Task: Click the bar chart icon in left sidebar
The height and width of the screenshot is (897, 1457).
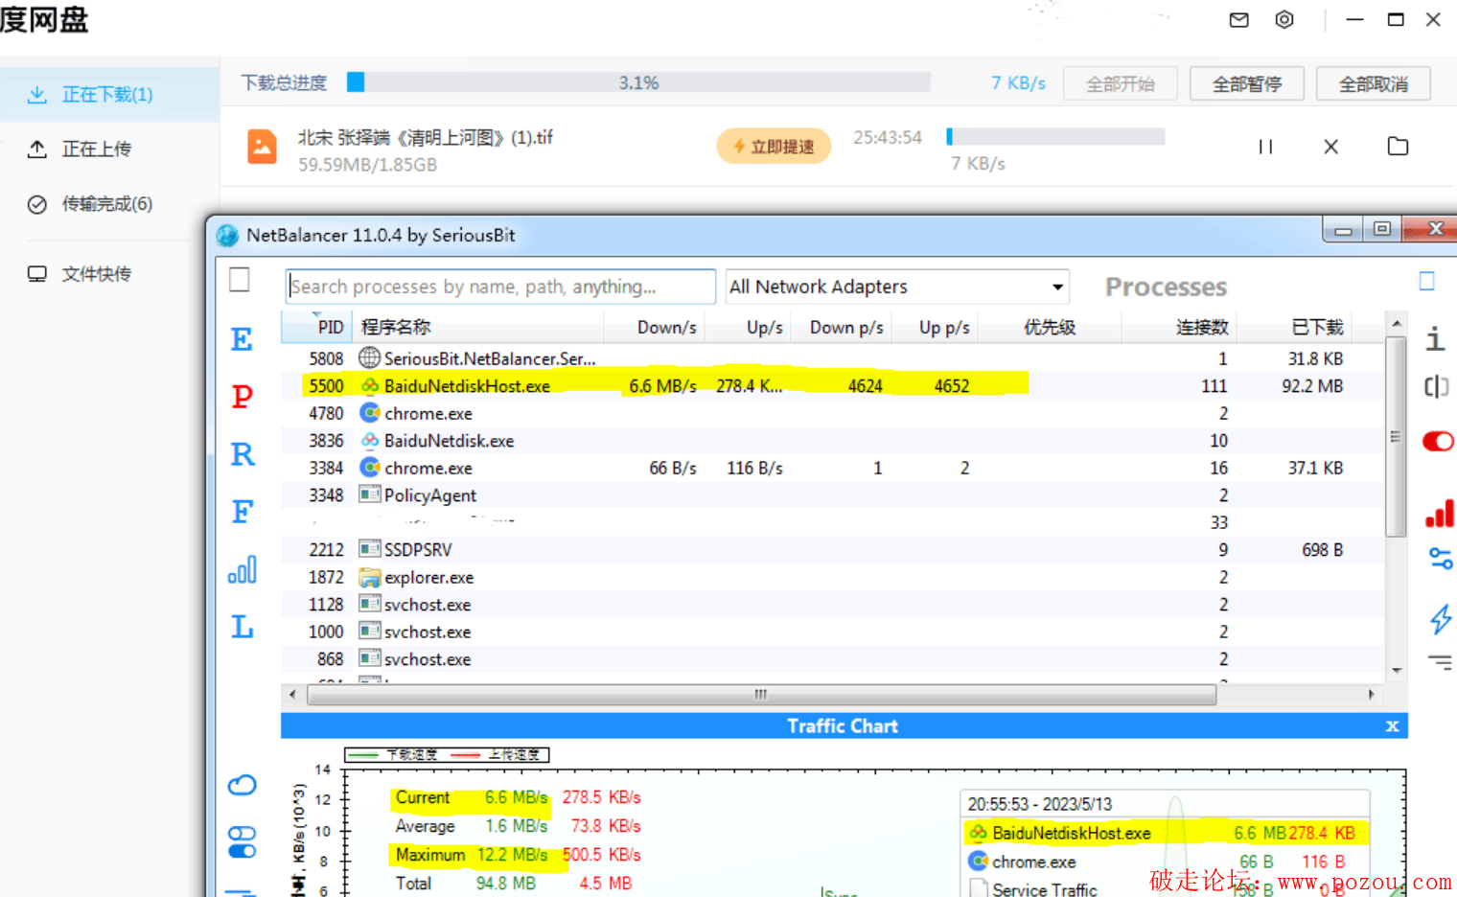Action: pyautogui.click(x=242, y=569)
